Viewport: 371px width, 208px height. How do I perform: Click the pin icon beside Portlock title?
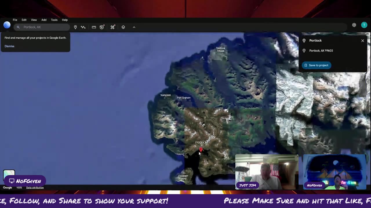point(304,41)
